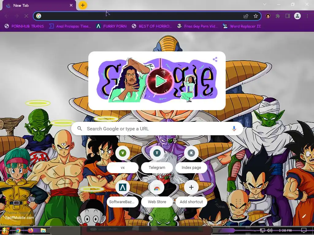314x235 pixels.
Task: Open the SoftwareBaz... shortcut icon
Action: click(123, 188)
